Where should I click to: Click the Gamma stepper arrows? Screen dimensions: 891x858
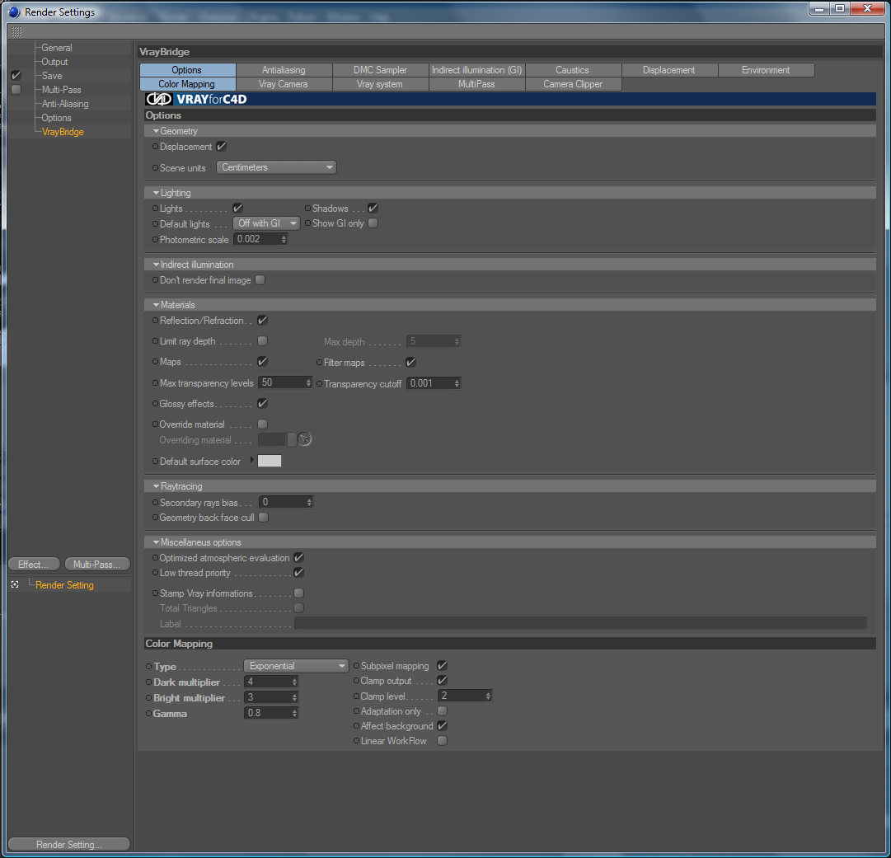294,713
